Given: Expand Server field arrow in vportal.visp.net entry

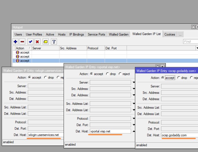Looking at the screenshot, I should [x=134, y=83].
